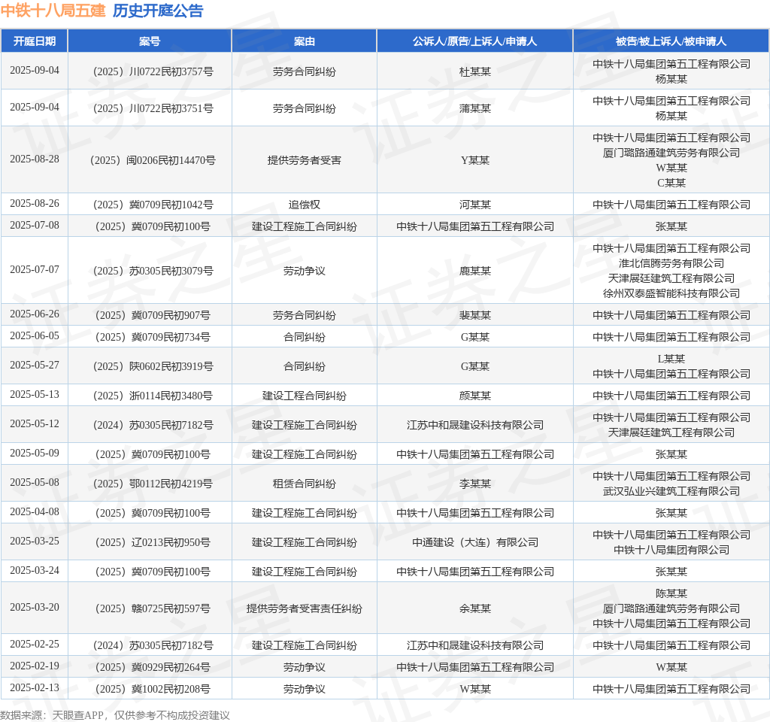Click case number (2025)冀0709民初734号
Image resolution: width=770 pixels, height=722 pixels.
pyautogui.click(x=153, y=337)
